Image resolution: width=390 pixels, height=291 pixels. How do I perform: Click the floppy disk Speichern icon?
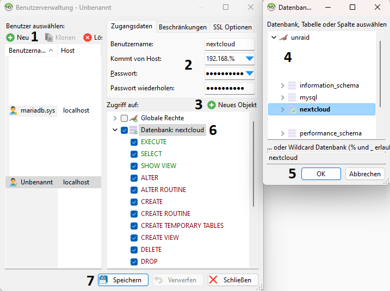[103, 280]
